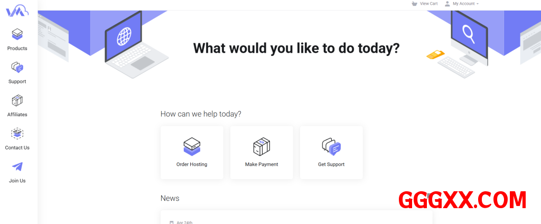The height and width of the screenshot is (224, 541).
Task: Click the My Account user silhouette icon
Action: click(447, 4)
